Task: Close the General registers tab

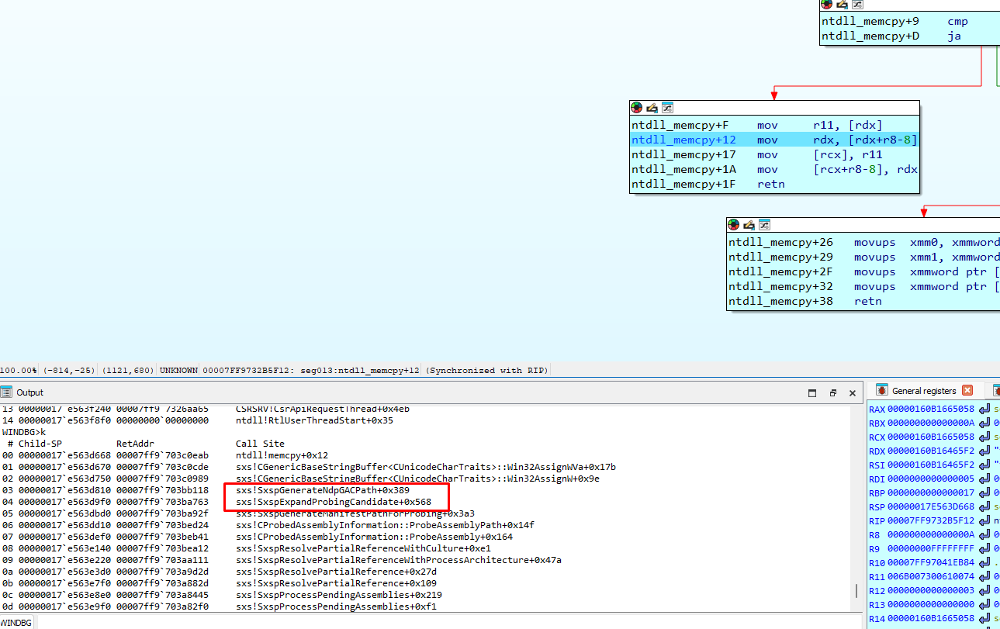Action: click(967, 390)
